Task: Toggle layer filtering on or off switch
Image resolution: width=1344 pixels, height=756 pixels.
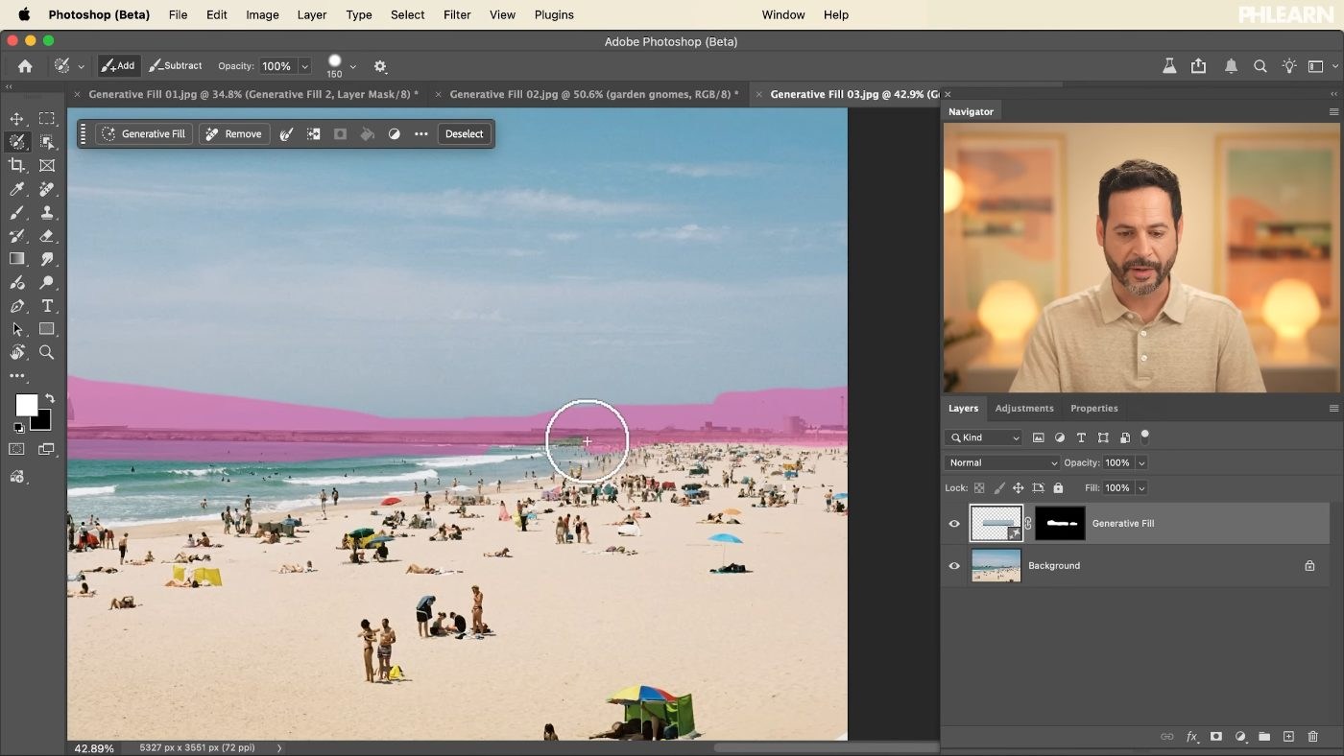Action: click(1144, 437)
